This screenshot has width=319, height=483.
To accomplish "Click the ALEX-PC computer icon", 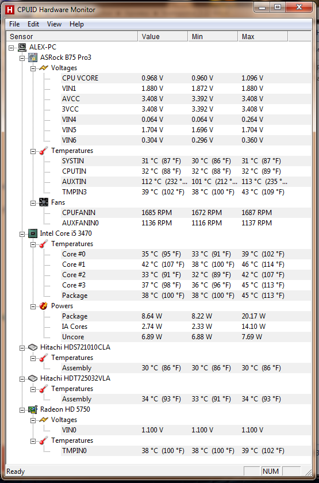I will tap(22, 47).
